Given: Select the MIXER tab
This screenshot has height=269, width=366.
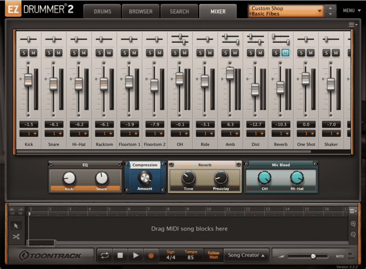Looking at the screenshot, I should click(218, 12).
